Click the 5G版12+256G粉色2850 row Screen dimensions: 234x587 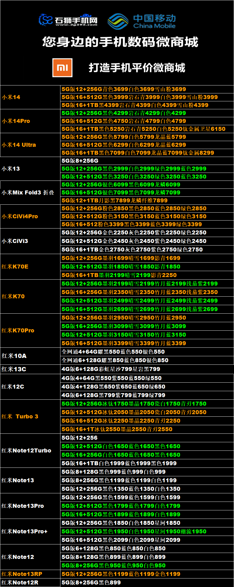pyautogui.click(x=147, y=208)
